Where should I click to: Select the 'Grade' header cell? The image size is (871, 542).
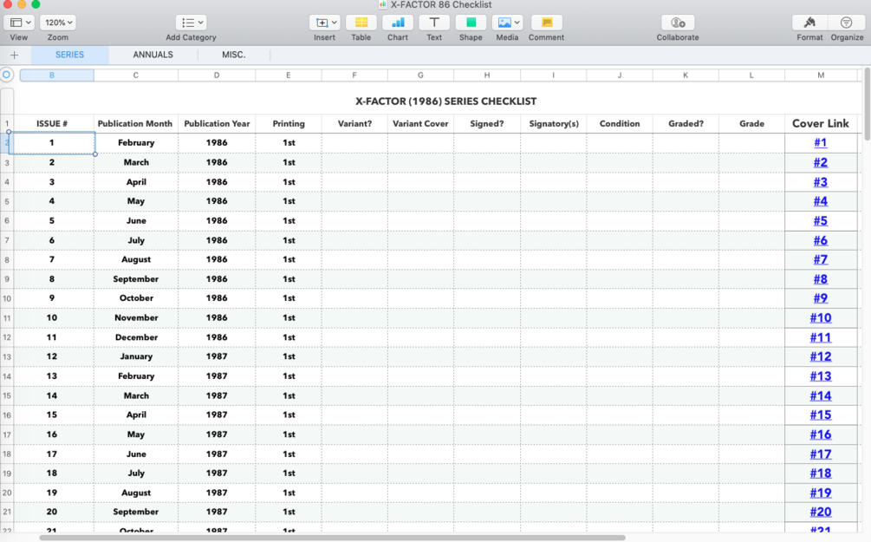click(751, 124)
